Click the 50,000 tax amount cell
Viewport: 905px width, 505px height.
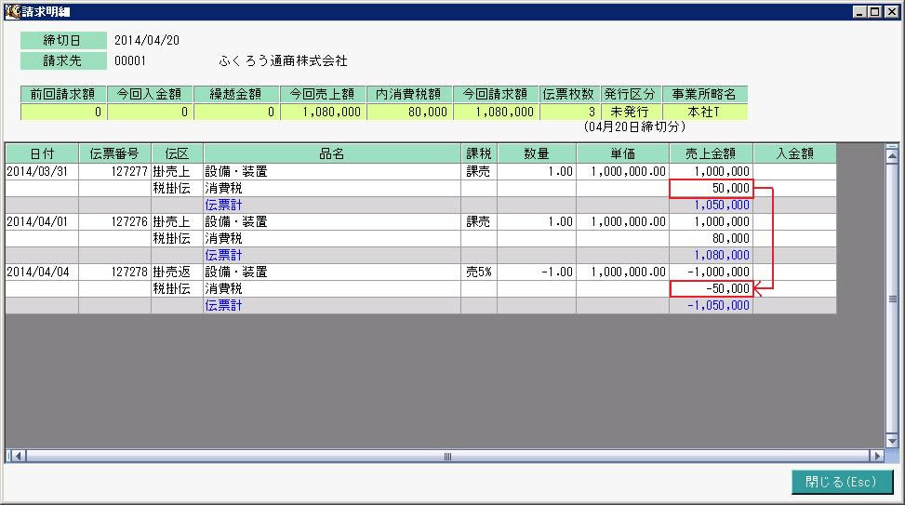click(711, 188)
